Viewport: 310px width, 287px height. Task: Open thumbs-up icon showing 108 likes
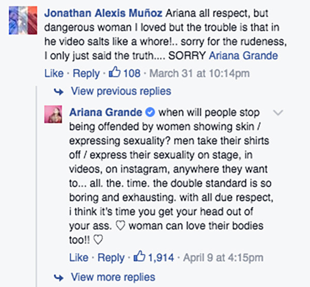115,72
